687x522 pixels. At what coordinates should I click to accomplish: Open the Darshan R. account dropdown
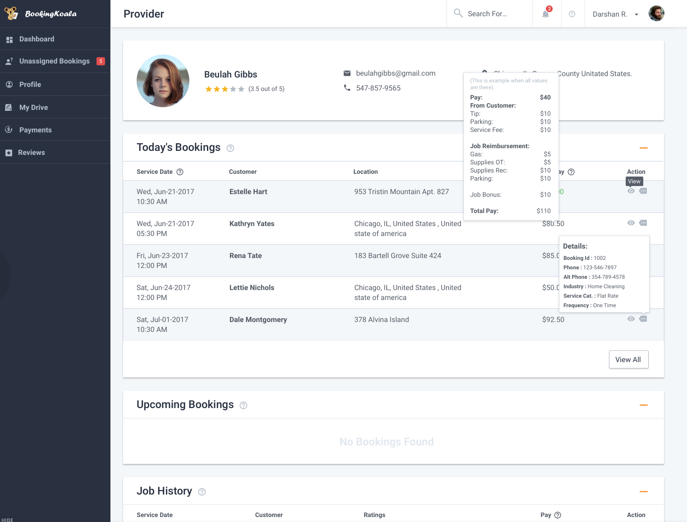click(615, 14)
